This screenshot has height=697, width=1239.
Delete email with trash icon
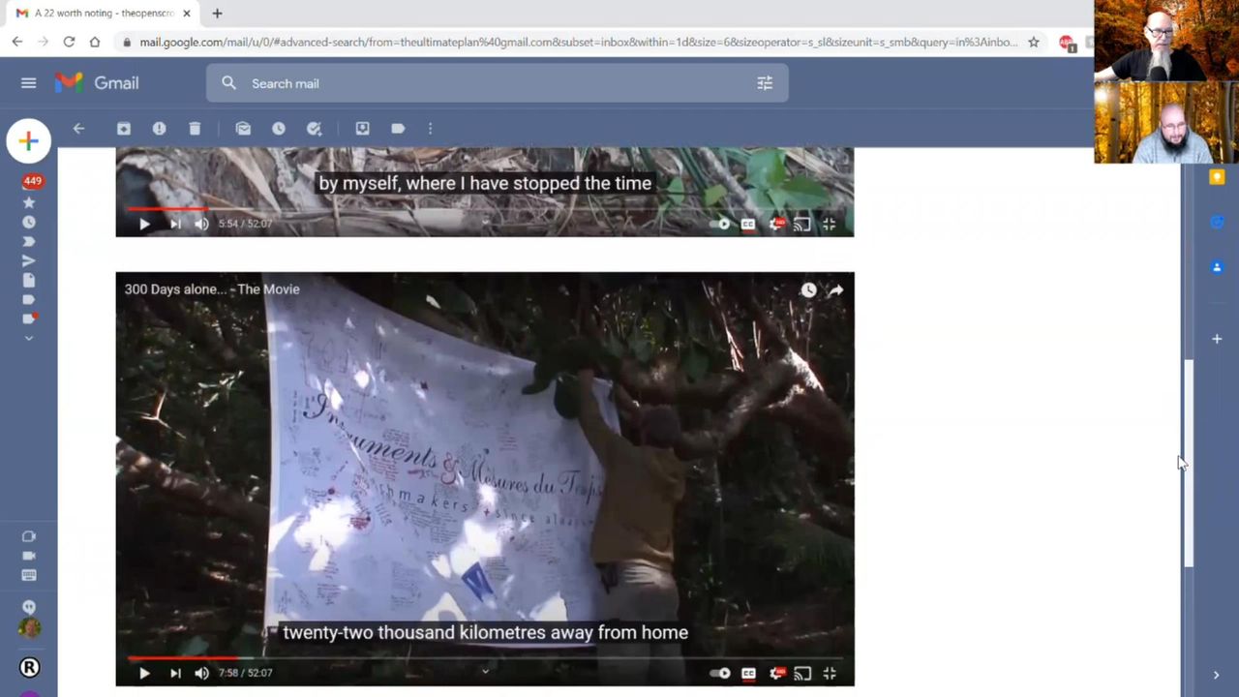coord(195,129)
